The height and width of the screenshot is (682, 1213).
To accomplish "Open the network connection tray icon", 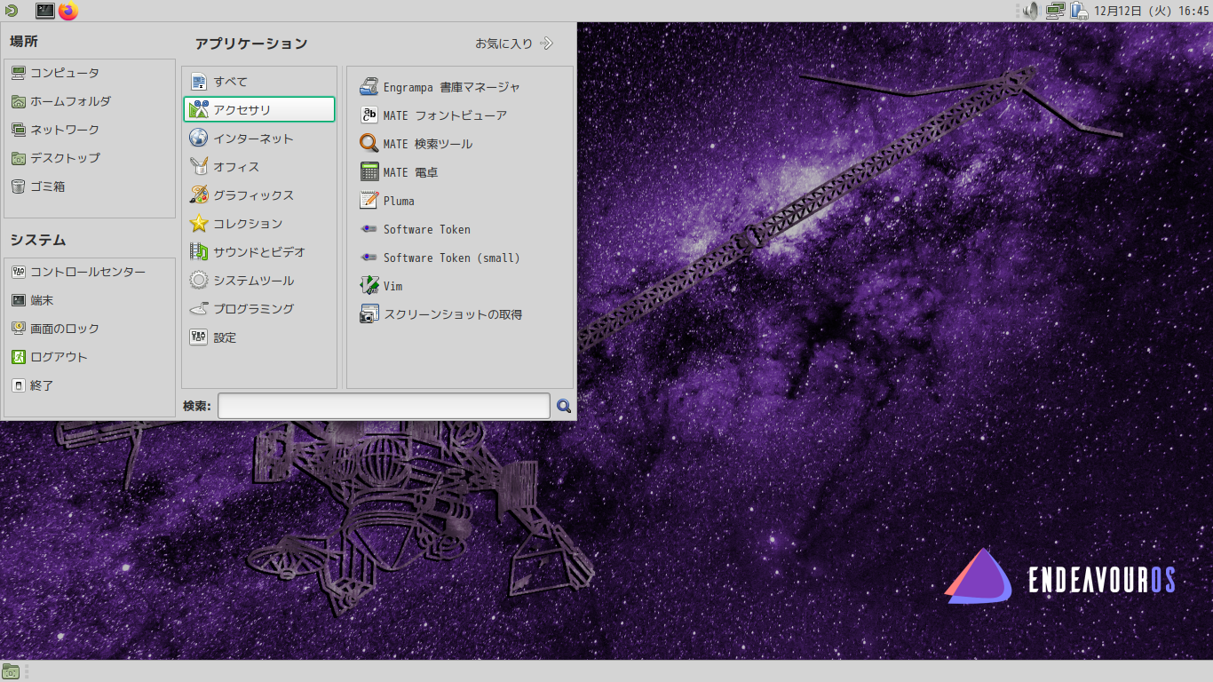I will 1055,11.
